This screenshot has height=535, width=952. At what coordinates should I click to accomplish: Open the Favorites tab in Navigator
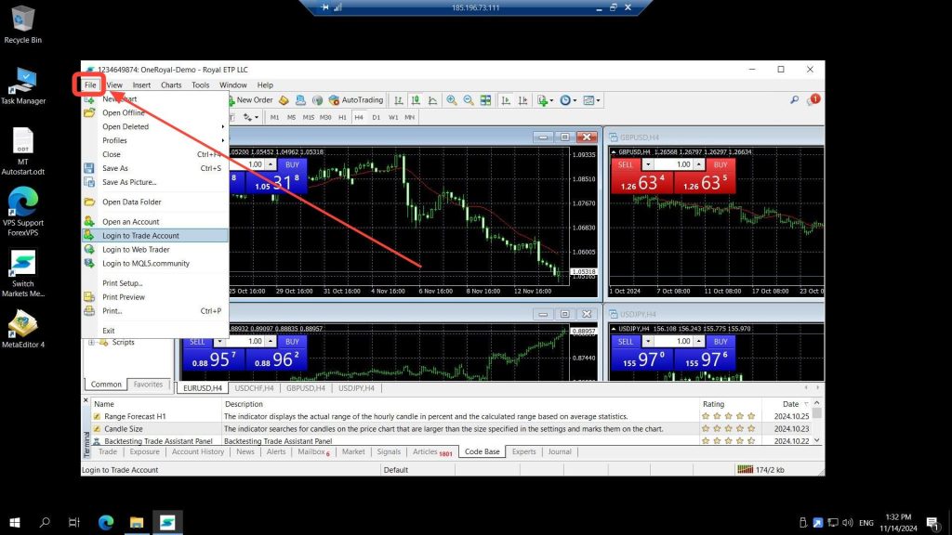[x=148, y=384]
